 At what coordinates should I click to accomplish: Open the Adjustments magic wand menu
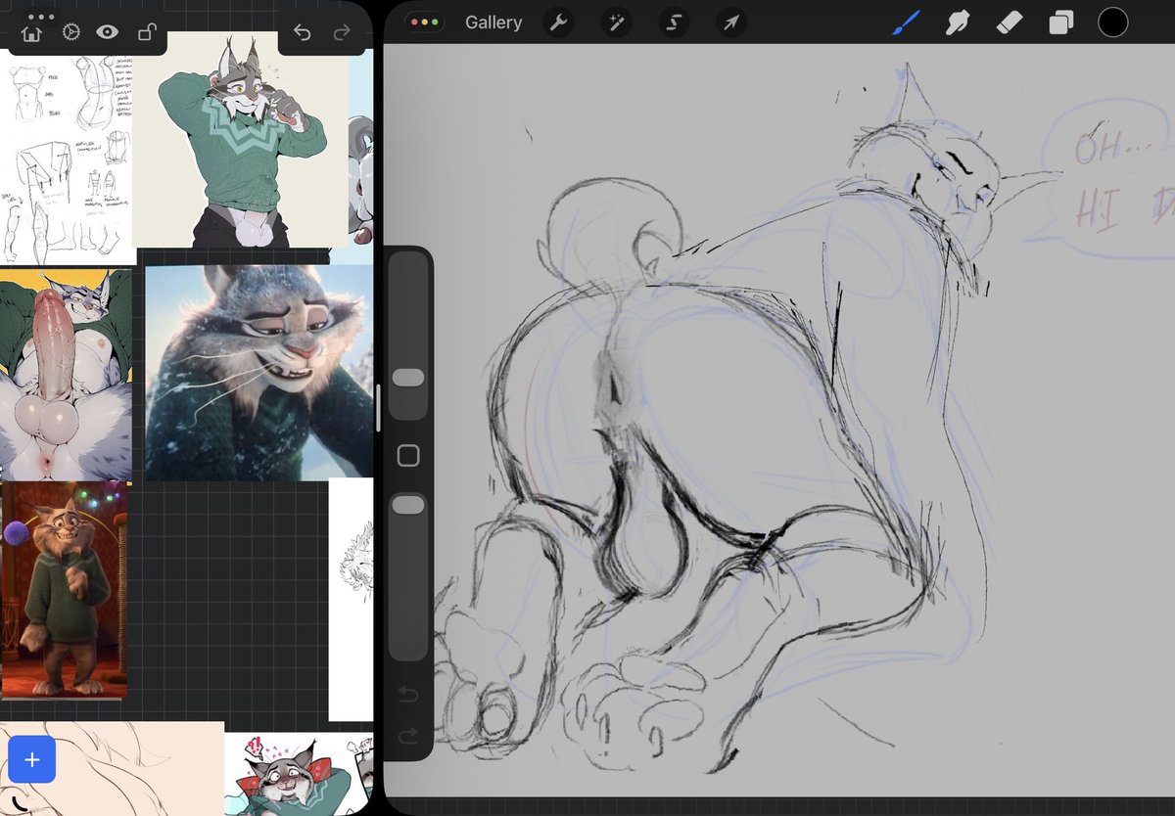tap(615, 22)
